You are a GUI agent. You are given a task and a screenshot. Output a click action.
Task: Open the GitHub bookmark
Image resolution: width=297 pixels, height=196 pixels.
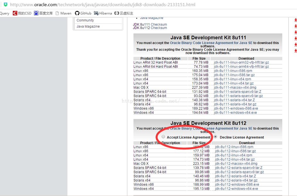tap(83, 13)
